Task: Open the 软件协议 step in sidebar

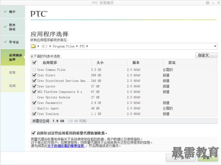Action: pos(13,27)
